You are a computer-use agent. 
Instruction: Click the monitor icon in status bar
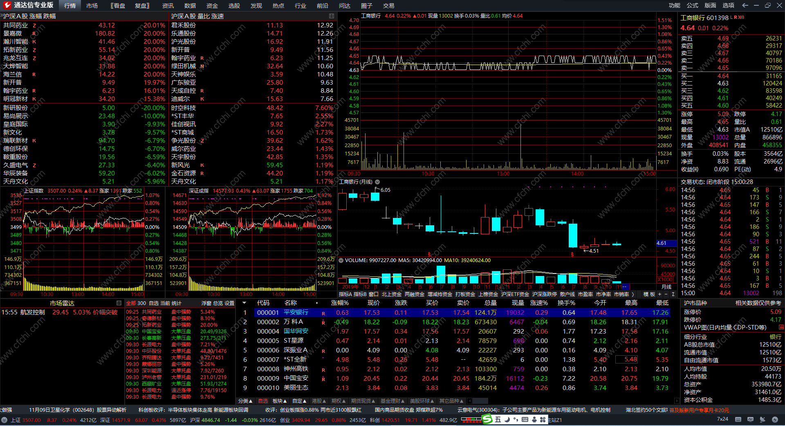(x=750, y=419)
